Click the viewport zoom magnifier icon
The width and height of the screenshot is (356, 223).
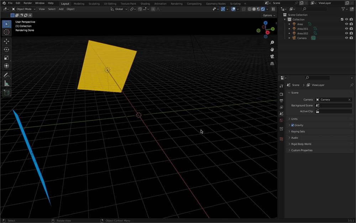272,42
